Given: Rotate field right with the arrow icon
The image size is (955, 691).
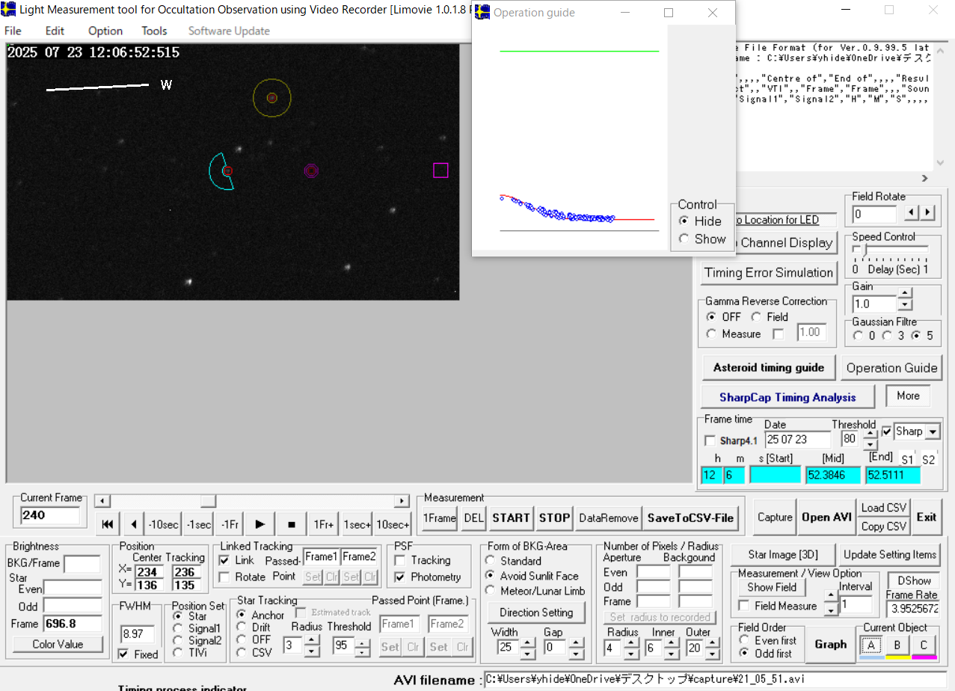Looking at the screenshot, I should click(x=927, y=213).
